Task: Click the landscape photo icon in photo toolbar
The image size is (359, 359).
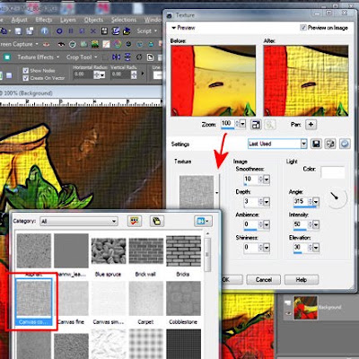Action: click(x=95, y=44)
